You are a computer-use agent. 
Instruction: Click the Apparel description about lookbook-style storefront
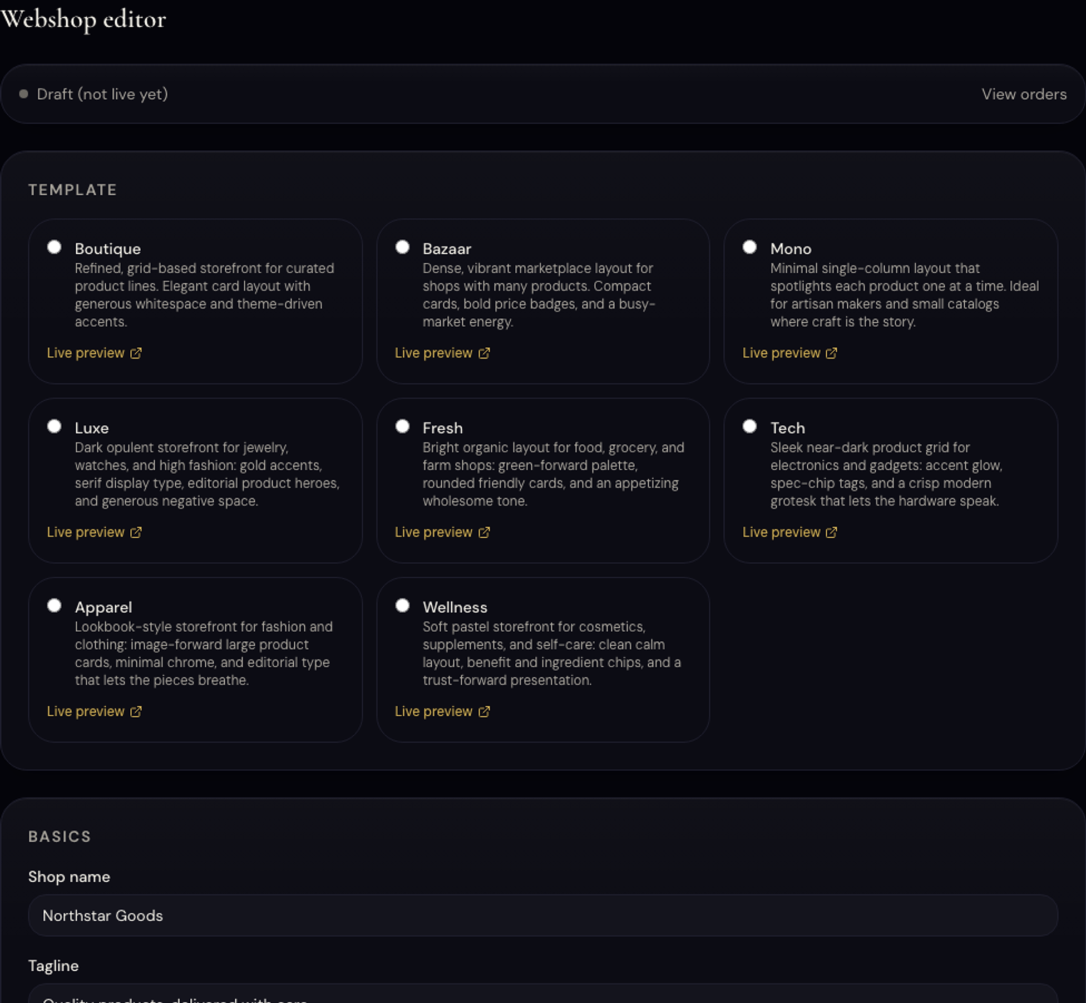click(x=204, y=653)
